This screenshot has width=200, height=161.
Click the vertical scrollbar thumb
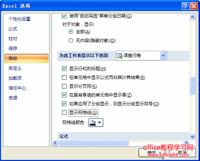192,86
